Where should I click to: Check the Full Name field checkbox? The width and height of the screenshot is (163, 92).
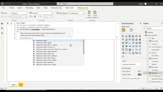[x=148, y=61]
